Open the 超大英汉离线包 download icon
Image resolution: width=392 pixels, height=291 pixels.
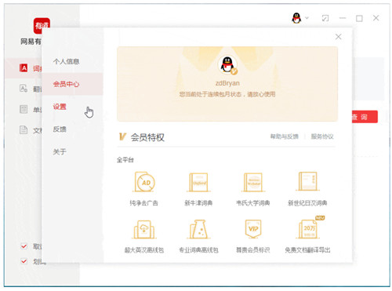point(144,229)
